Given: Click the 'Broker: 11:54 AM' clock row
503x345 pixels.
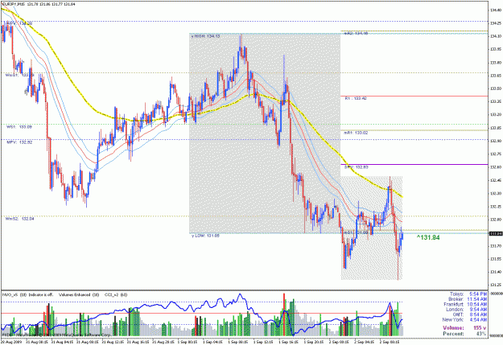Looking at the screenshot, I should pos(468,299).
